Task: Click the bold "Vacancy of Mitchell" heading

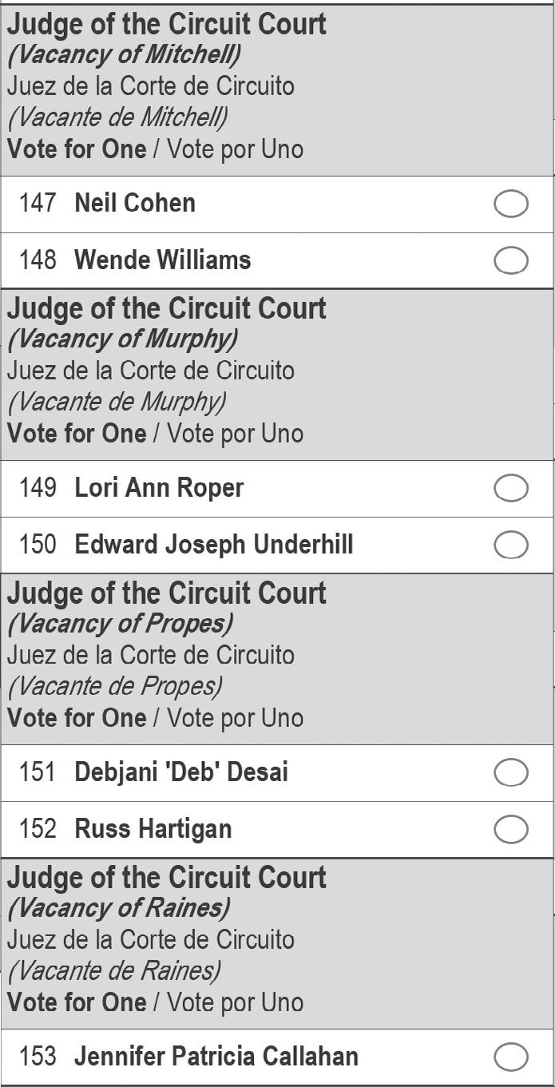Action: [x=124, y=54]
